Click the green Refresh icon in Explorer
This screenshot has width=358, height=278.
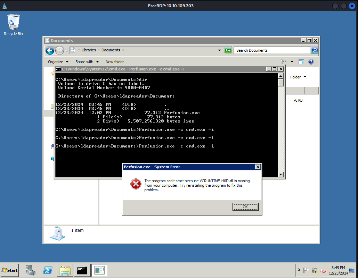point(228,50)
